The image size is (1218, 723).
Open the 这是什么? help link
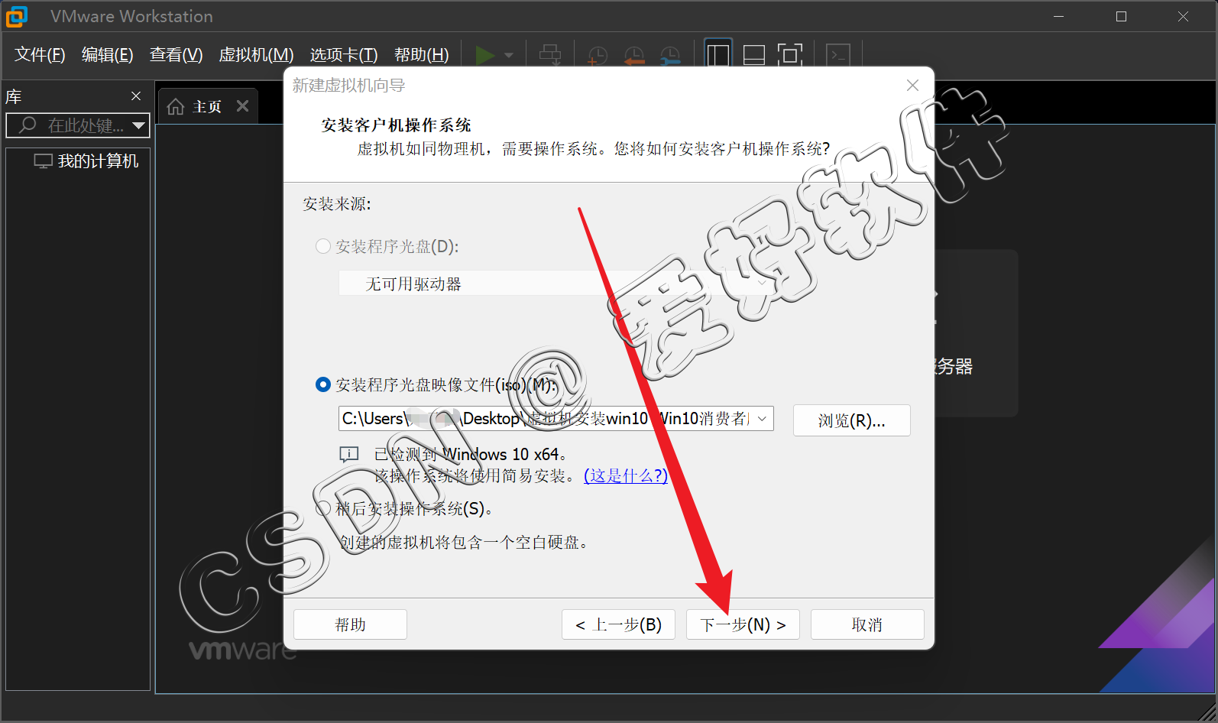(626, 475)
